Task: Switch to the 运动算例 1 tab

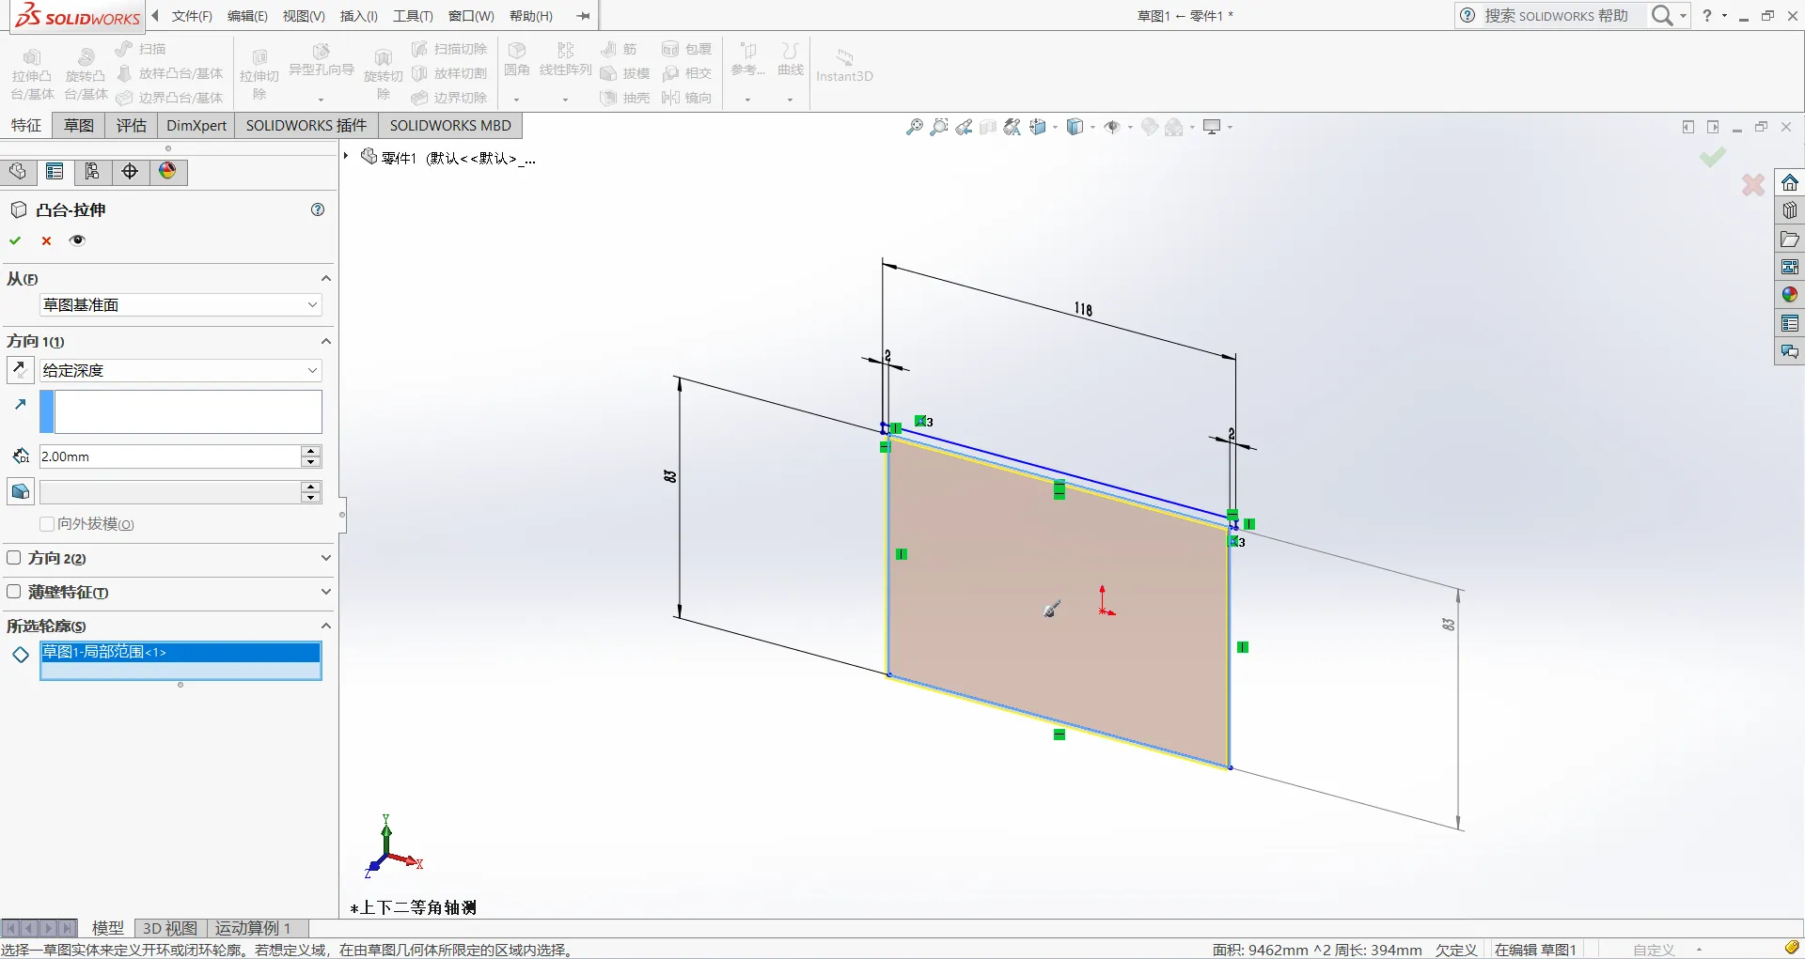Action: pos(253,928)
